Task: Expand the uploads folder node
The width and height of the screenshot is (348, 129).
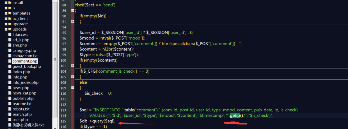Action: [6, 29]
